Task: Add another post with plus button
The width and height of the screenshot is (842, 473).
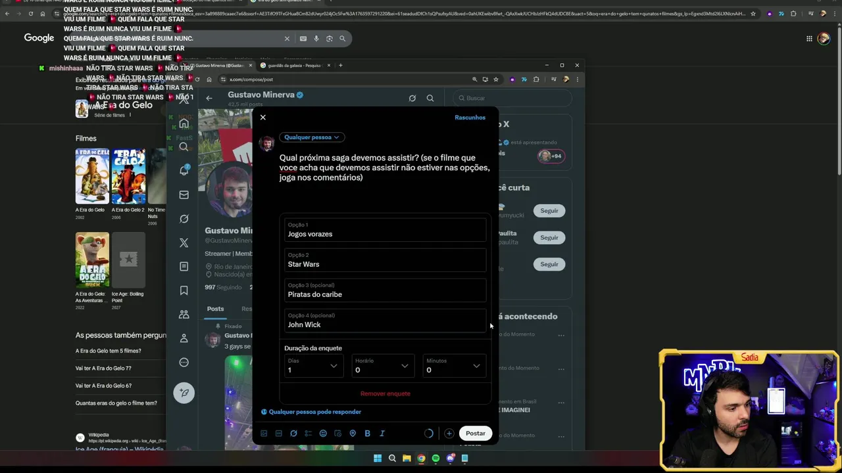Action: [x=449, y=434]
